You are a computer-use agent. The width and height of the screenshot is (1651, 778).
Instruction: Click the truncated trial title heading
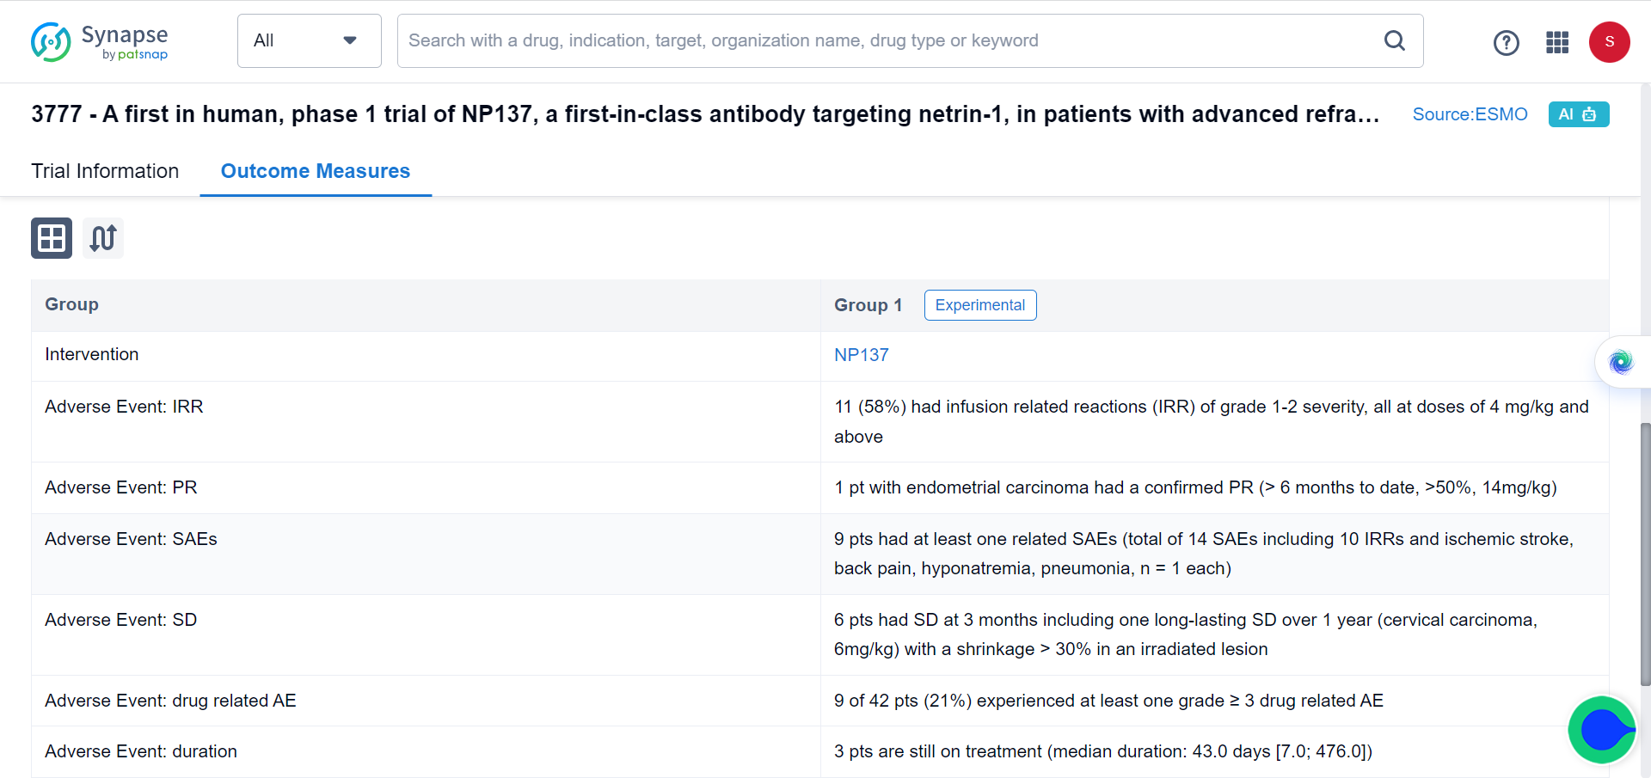(705, 114)
